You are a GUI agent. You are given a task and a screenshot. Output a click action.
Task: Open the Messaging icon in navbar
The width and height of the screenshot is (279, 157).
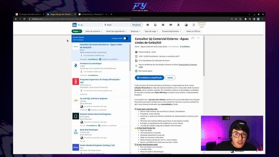[170, 25]
